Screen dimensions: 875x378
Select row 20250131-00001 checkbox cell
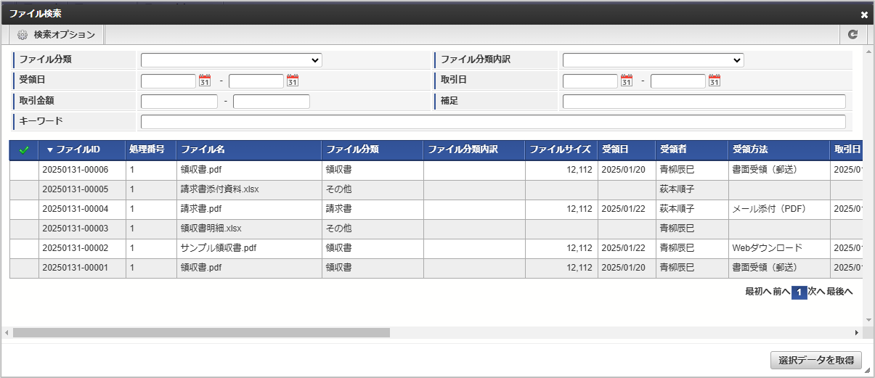pyautogui.click(x=24, y=268)
